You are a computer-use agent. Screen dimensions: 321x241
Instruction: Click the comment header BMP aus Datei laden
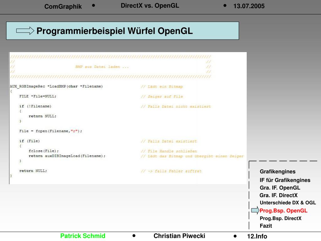click(102, 67)
